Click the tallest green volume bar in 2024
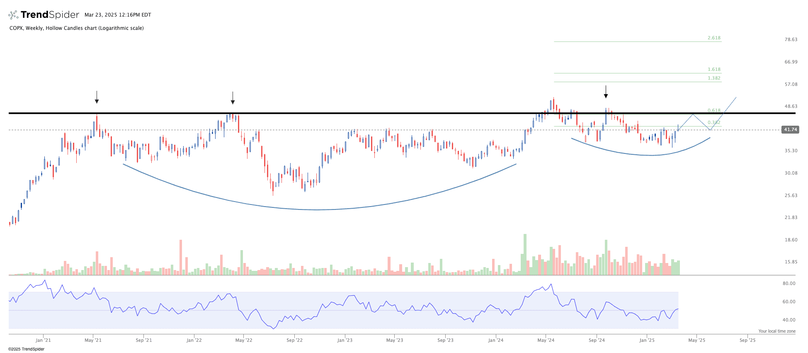808x353 pixels. [525, 254]
